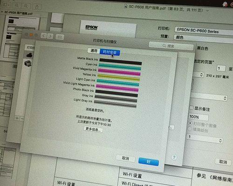The width and height of the screenshot is (233, 186).
Task: Open the copies-per-page dropdown showing 1
Action: (205, 139)
